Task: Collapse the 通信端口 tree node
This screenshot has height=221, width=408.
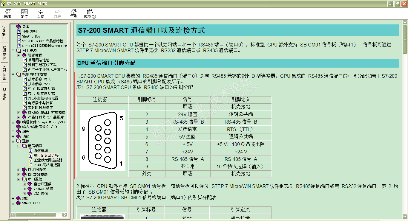Action: coord(19,146)
